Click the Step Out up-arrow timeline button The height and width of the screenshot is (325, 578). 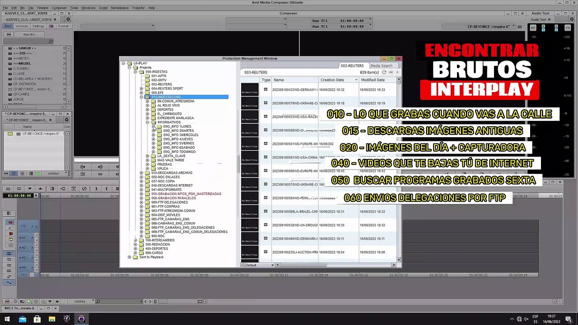[x=41, y=189]
